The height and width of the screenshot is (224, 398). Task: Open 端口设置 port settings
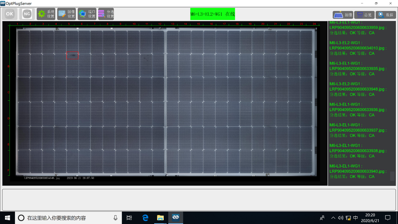click(x=87, y=14)
